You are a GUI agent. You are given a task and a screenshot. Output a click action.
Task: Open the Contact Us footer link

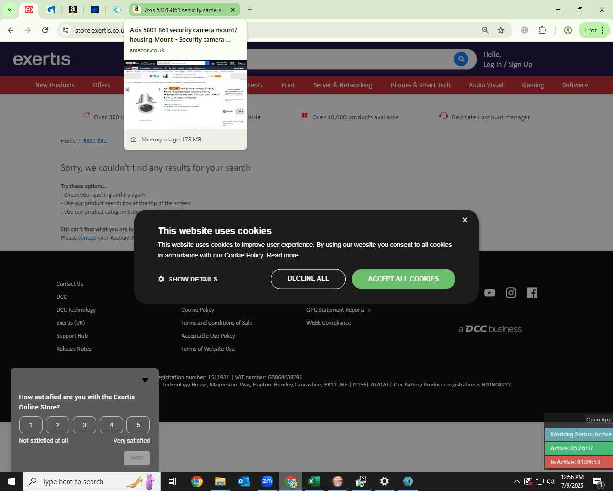(x=69, y=284)
